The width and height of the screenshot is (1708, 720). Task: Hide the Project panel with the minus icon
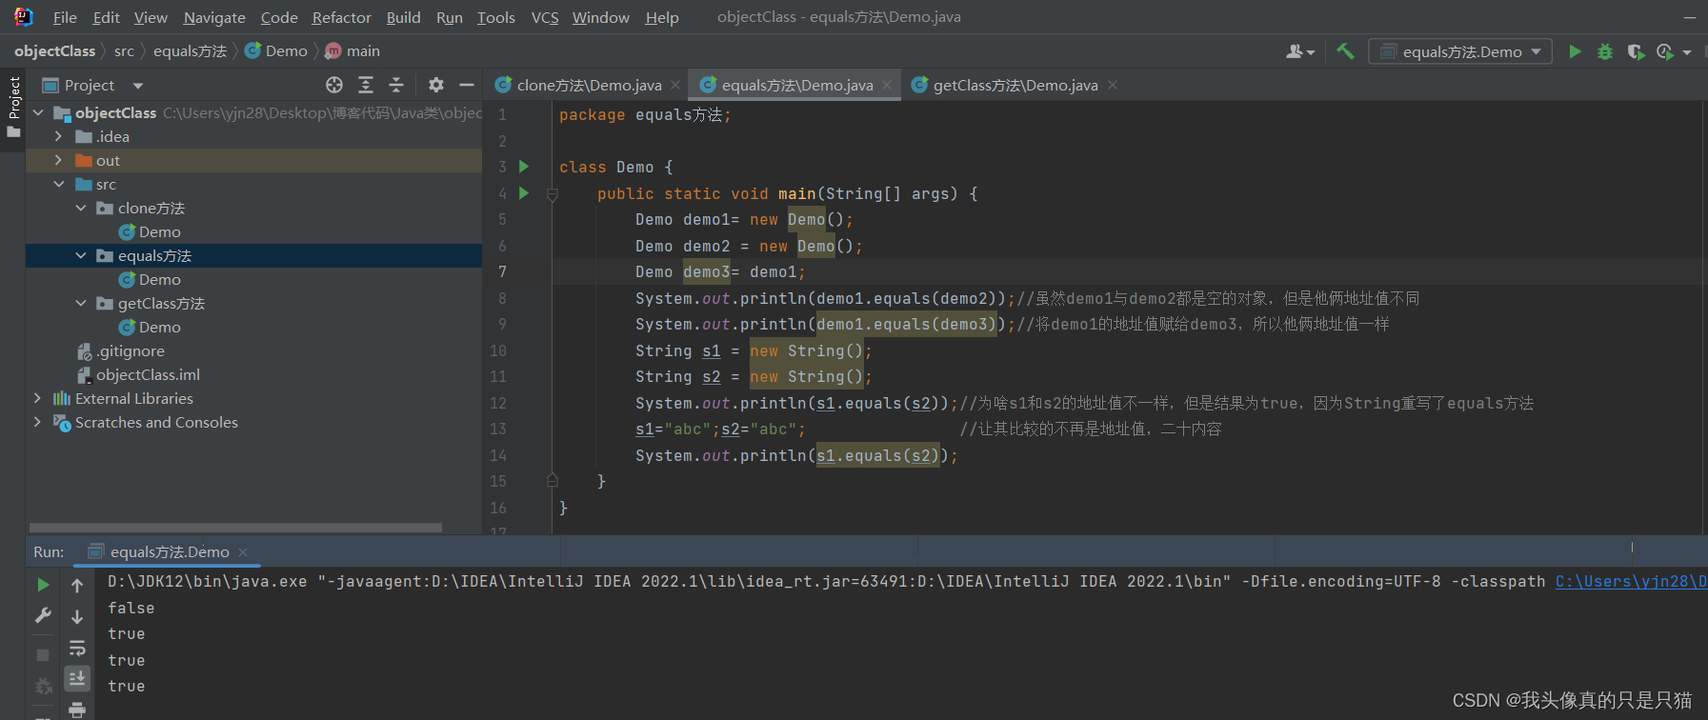[467, 85]
